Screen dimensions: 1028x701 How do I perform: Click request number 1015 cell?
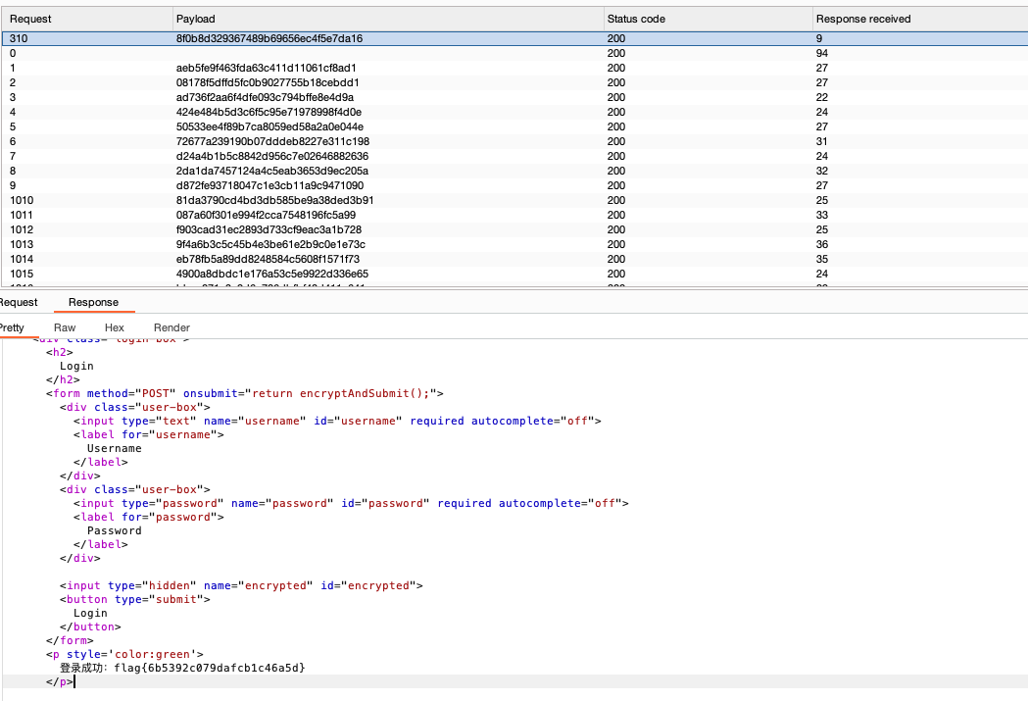[22, 274]
